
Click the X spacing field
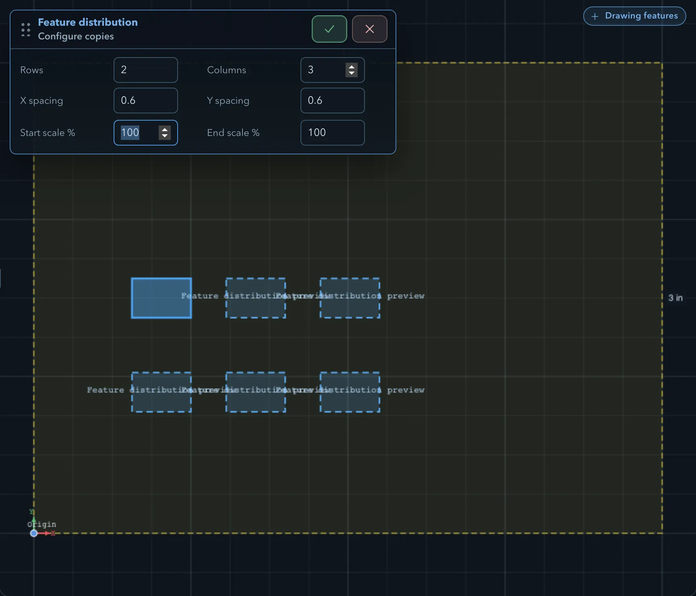tap(145, 101)
